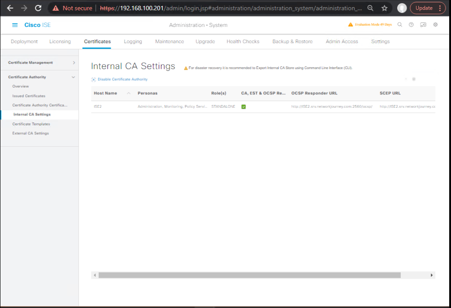
Task: Bookmark page with the star icon
Action: click(385, 8)
